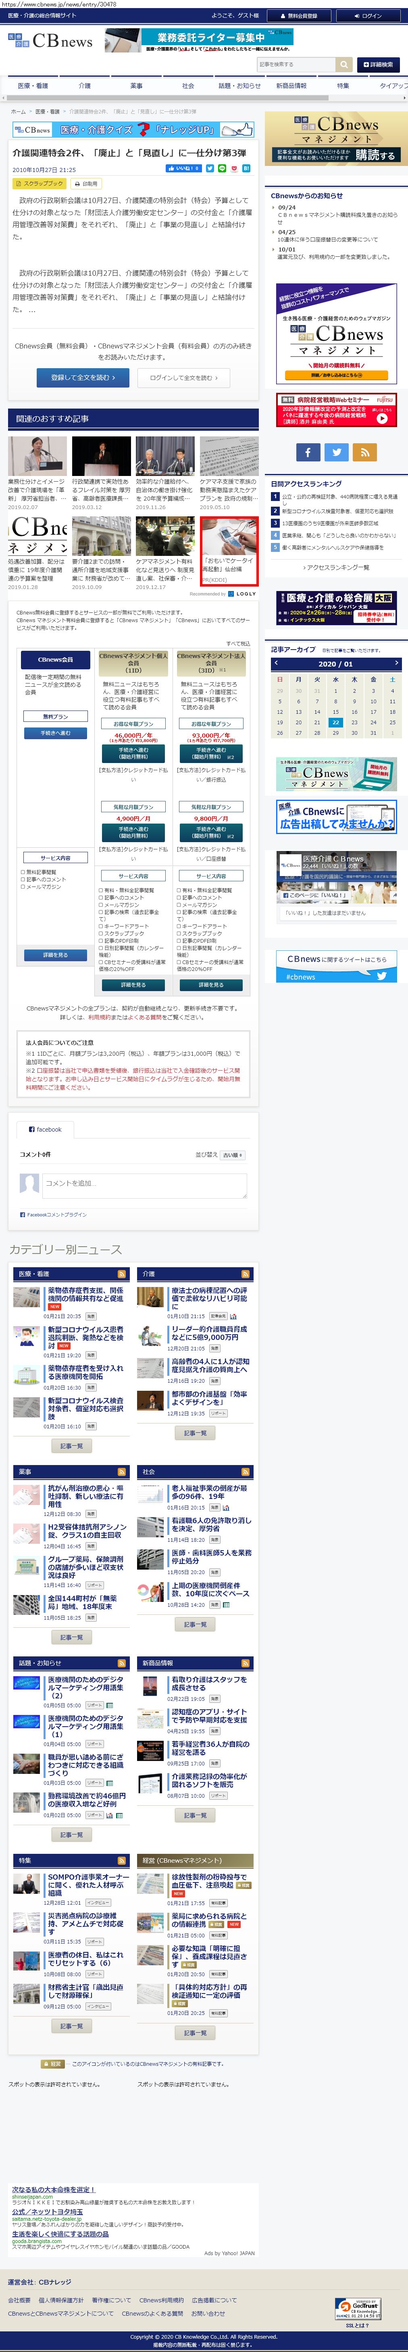Viewport: 408px width, 2352px height.
Task: Click the 印刷用 print button
Action: pos(86,184)
